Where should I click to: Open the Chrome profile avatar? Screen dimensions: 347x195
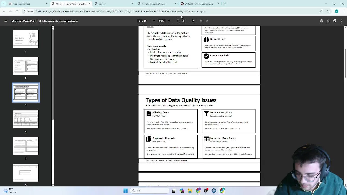(336, 11)
